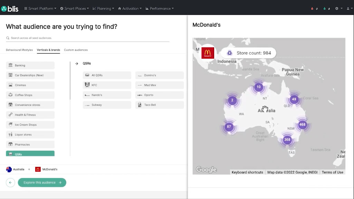Click the Blis logo
The width and height of the screenshot is (354, 199).
pos(10,9)
